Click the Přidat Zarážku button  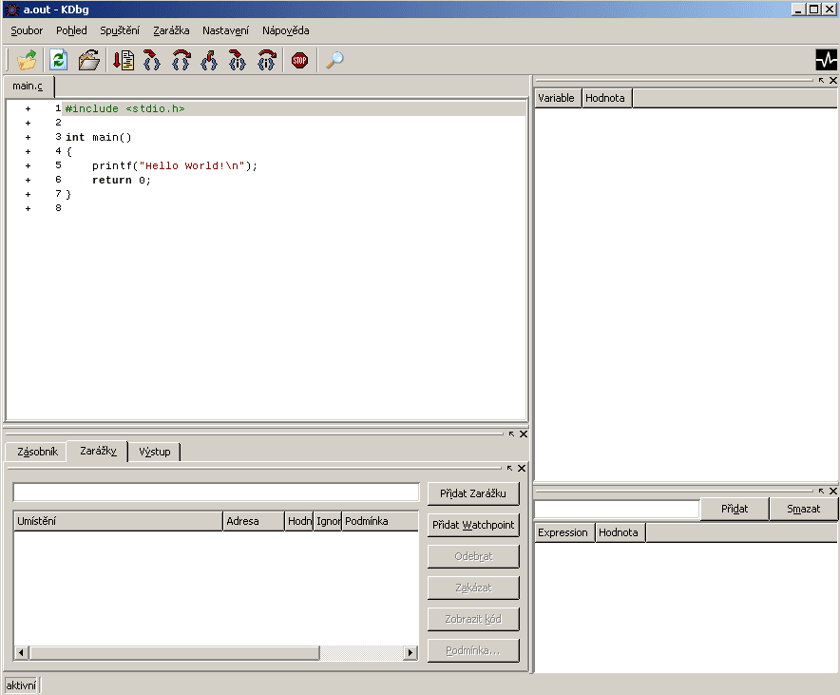pos(473,493)
